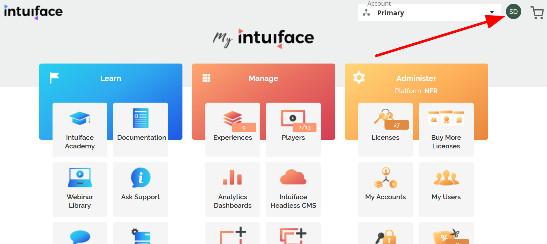547x244 pixels.
Task: Open the Experiences tile
Action: (x=232, y=130)
